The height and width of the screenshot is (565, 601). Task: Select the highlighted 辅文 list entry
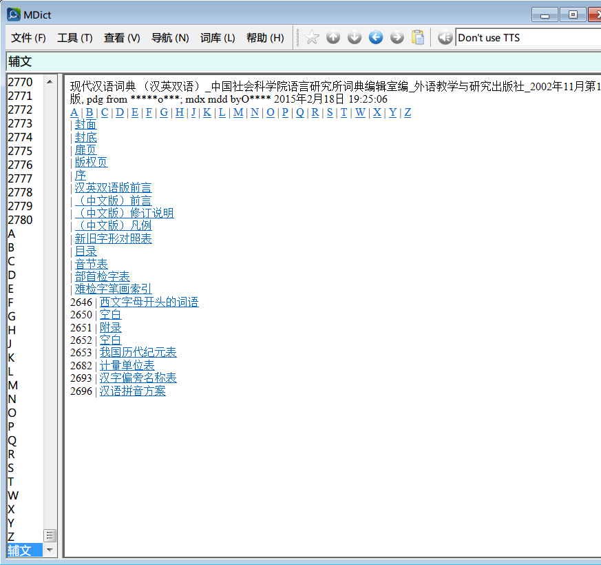25,551
